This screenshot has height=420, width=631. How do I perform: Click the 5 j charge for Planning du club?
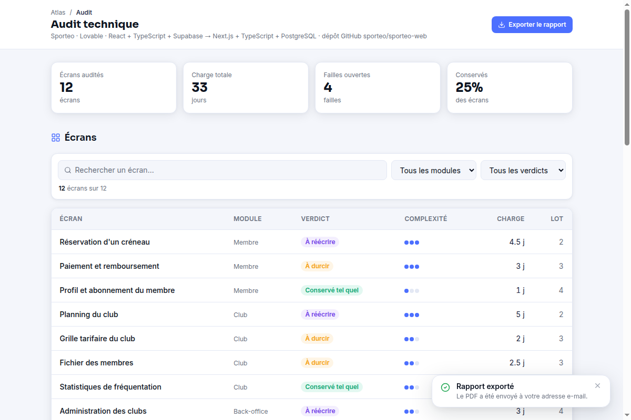point(520,314)
